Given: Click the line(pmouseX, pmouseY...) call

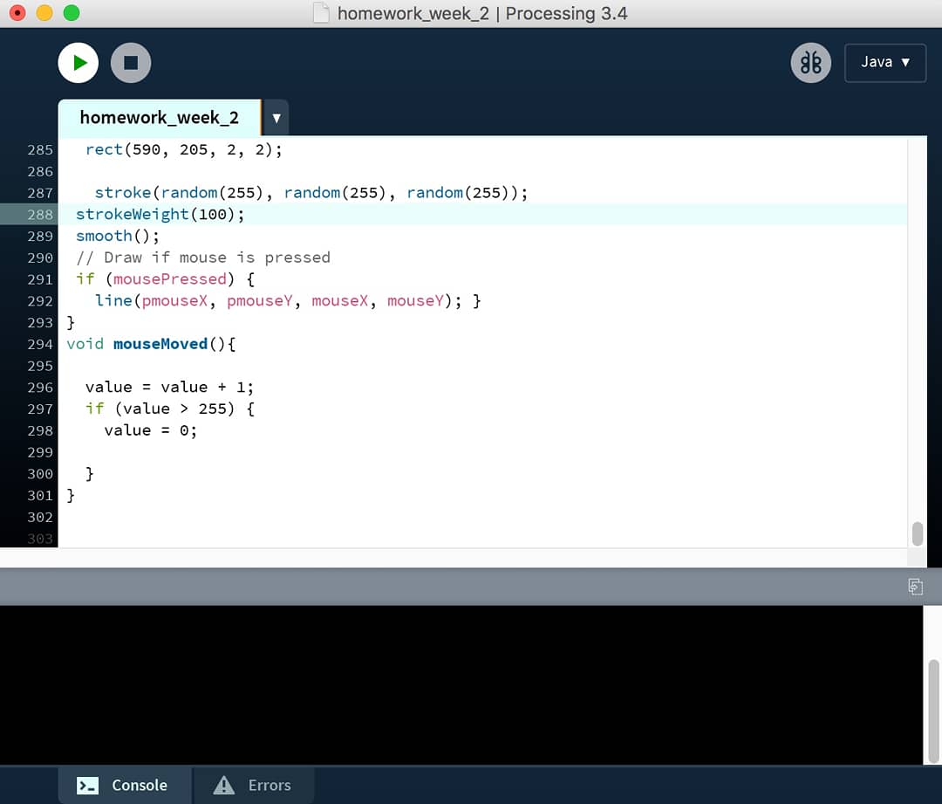Looking at the screenshot, I should (x=278, y=301).
